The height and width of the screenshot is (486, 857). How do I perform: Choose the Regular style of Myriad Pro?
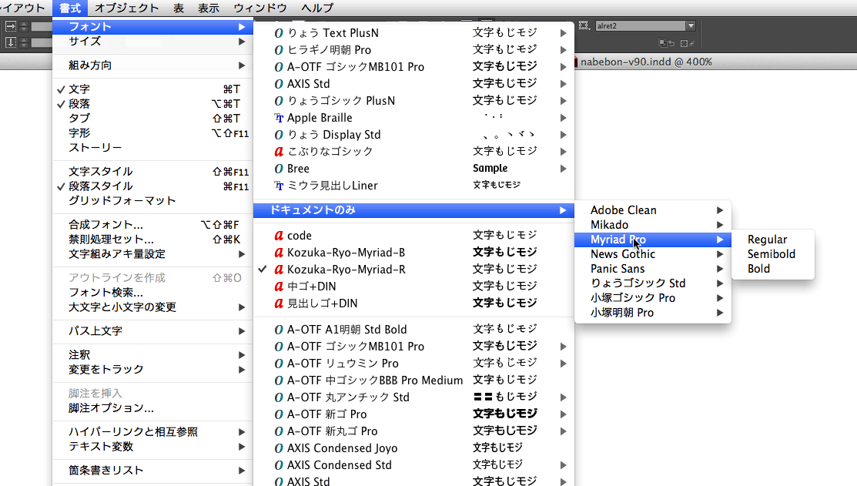tap(773, 240)
